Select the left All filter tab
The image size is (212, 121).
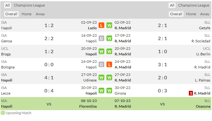tap(8, 5)
